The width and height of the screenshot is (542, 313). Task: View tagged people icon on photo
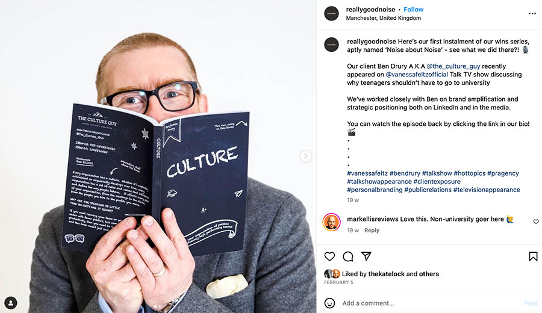tap(11, 303)
